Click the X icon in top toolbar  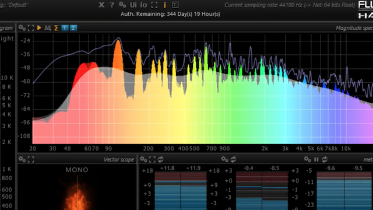(101, 5)
